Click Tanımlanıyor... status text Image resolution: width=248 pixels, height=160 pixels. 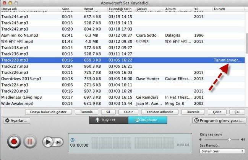click(x=228, y=60)
